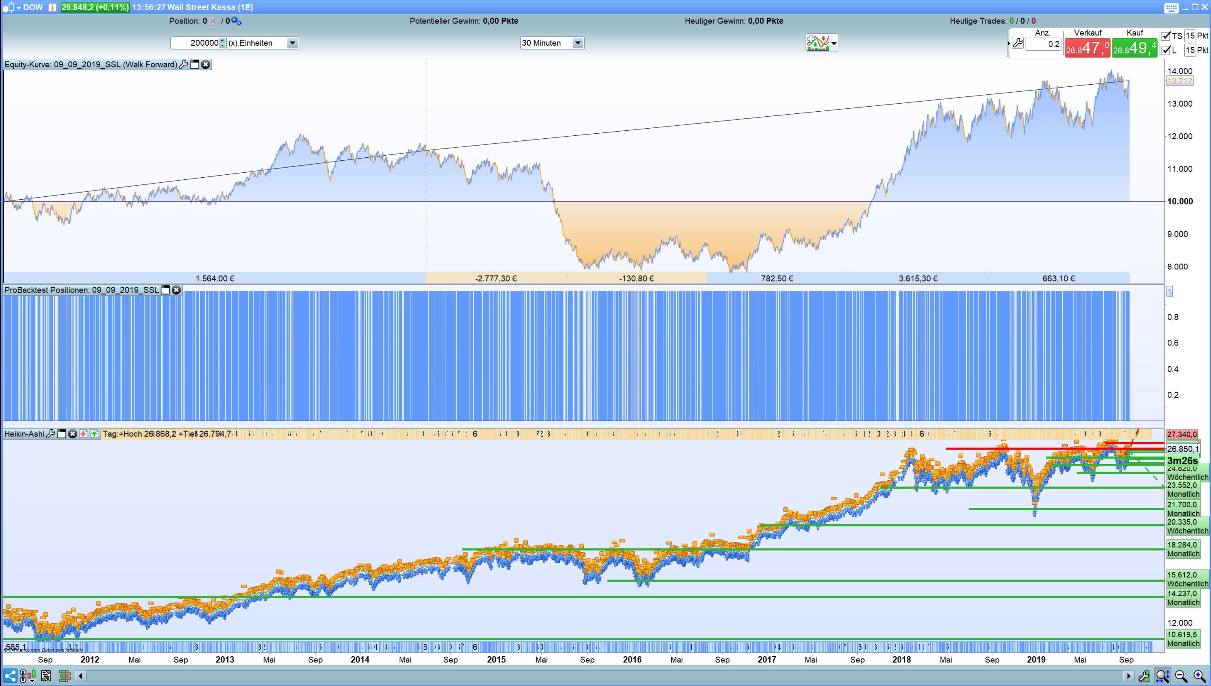Click the zoom in magnifier icon
This screenshot has width=1211, height=686.
pos(1199,676)
